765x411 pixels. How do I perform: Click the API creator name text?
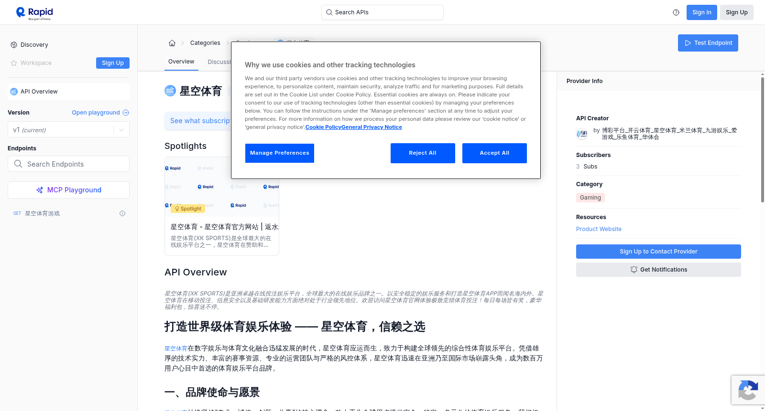coord(669,134)
